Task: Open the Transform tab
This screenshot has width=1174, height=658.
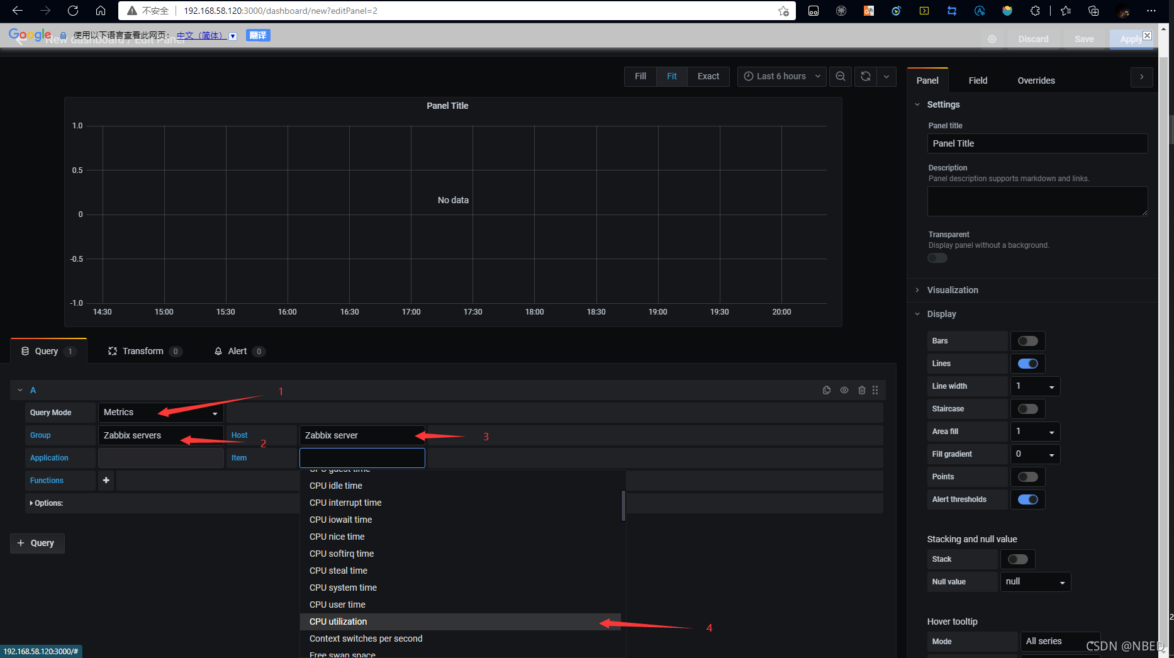Action: (145, 351)
